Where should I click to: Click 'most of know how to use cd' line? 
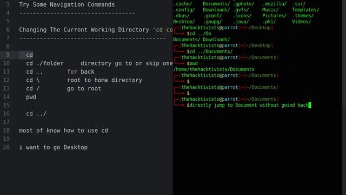click(64, 131)
